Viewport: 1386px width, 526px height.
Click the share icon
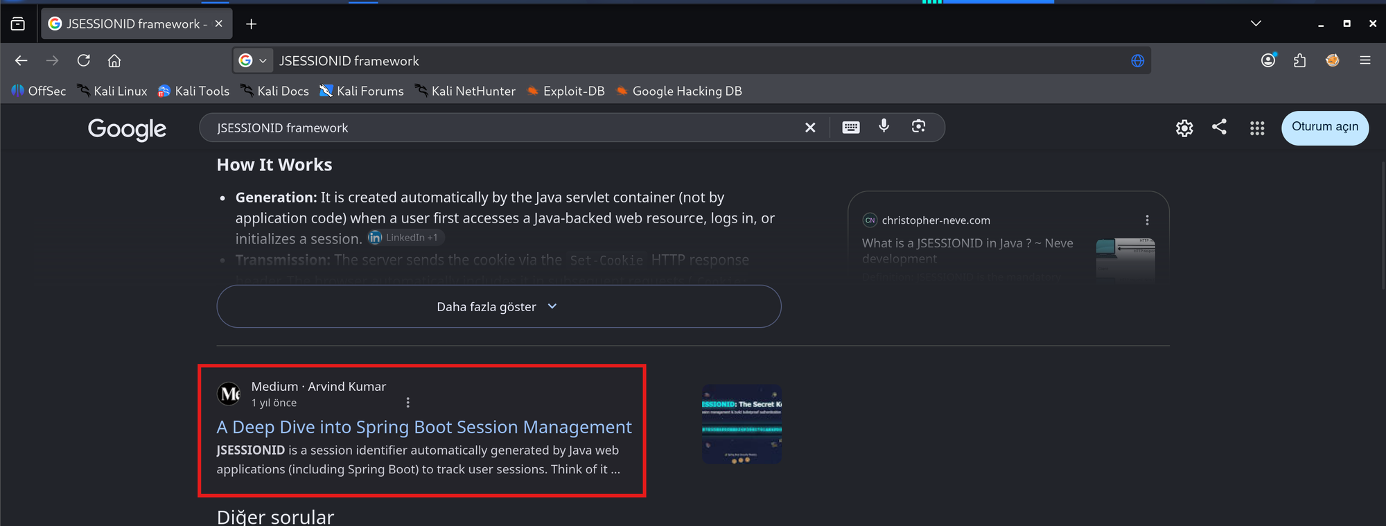coord(1219,127)
